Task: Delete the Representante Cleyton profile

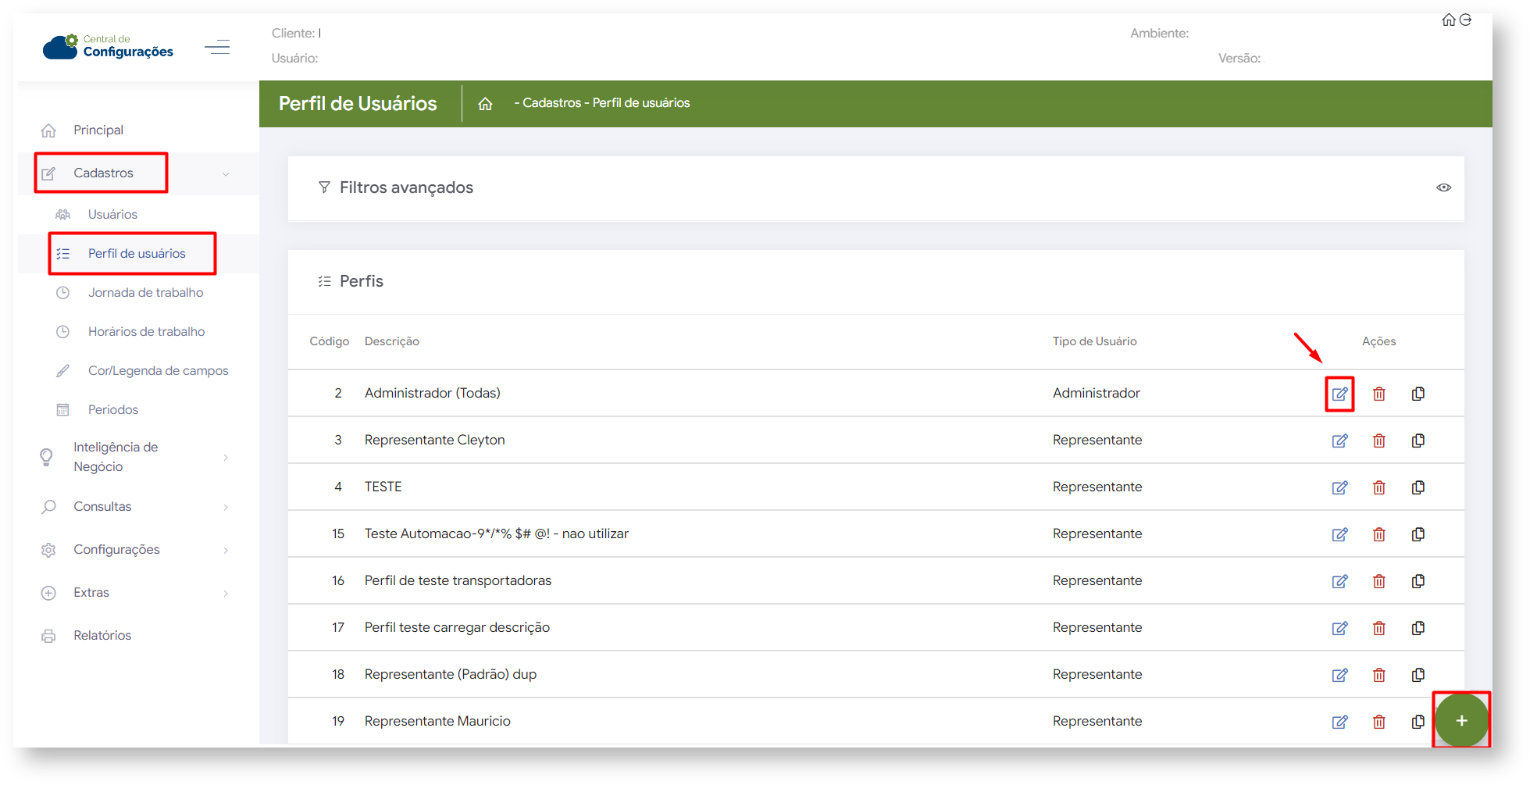Action: pos(1378,441)
